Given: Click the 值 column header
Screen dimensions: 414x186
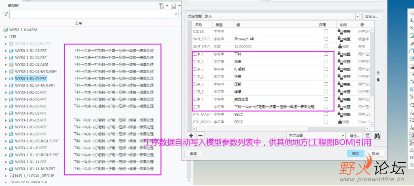Looking at the screenshot, I should 275,25.
